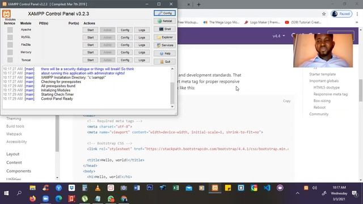Jump to Community section
Screen dimensions: 363x204
(319, 114)
